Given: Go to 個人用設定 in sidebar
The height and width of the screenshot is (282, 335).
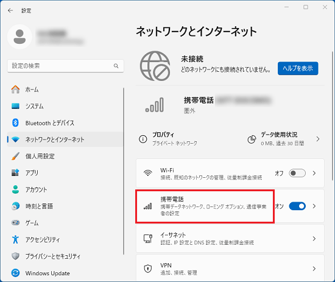Looking at the screenshot, I should 65,156.
